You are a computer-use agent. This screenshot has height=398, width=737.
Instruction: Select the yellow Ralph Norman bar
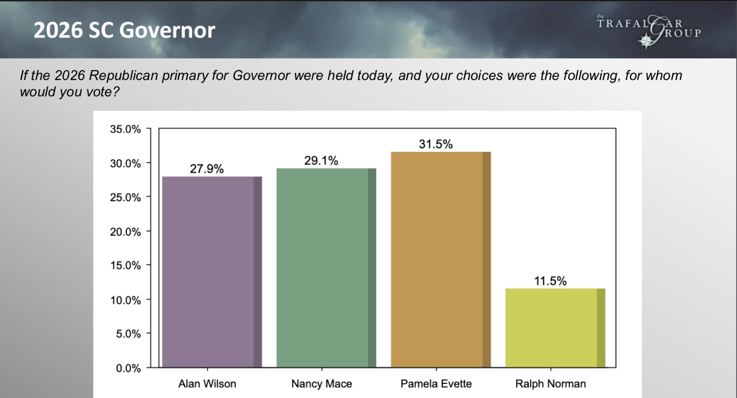click(555, 328)
